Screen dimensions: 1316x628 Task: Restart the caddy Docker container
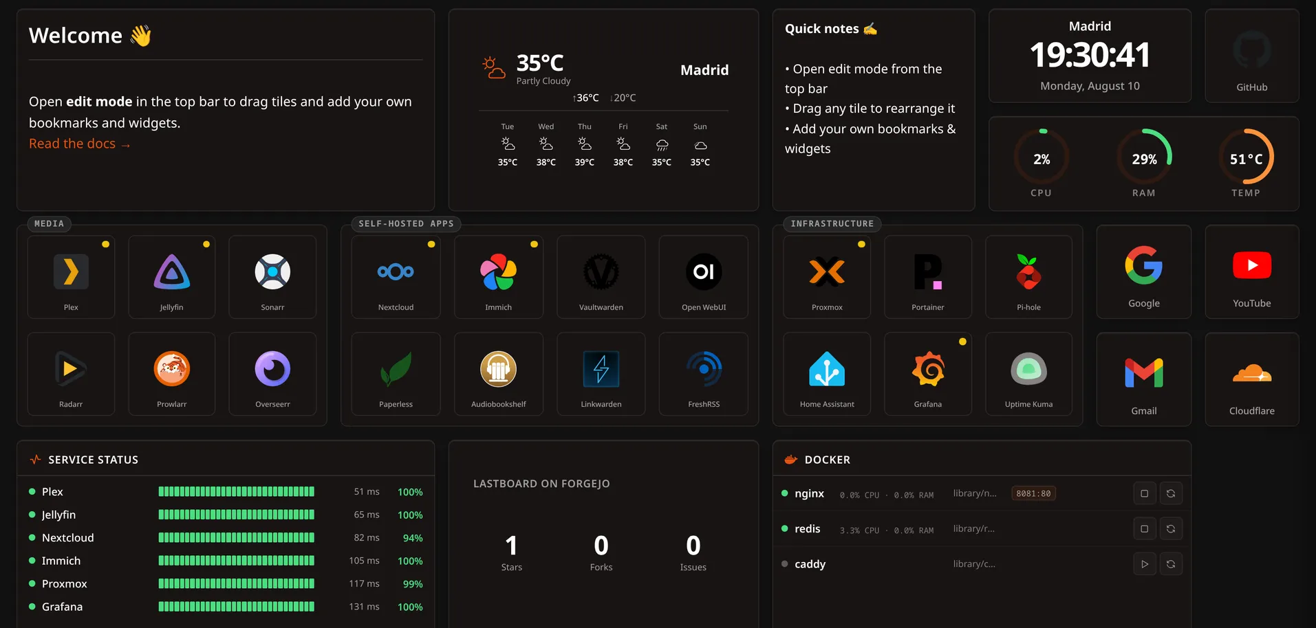[1171, 564]
